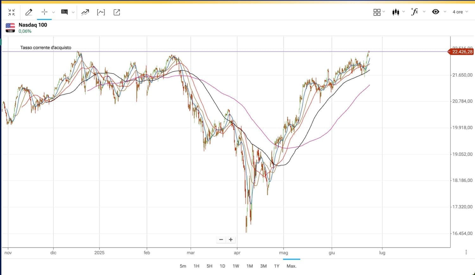Image resolution: width=475 pixels, height=275 pixels.
Task: Click the text annotation comment icon
Action: tap(65, 12)
